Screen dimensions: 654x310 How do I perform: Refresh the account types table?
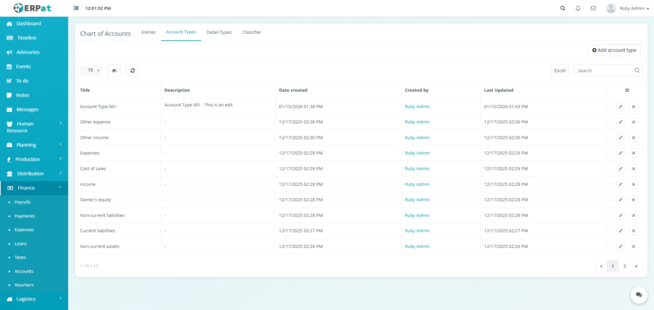[132, 70]
